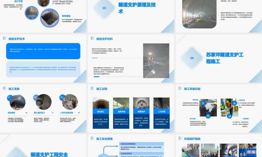Click the arrow icon next to 现场勘查
Viewport: 262px width, 157px height.
coord(26,113)
